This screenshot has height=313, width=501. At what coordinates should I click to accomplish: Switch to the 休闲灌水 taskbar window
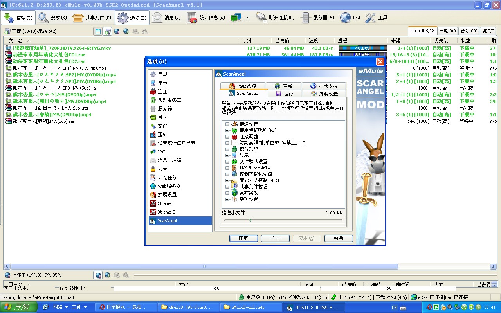coord(126,307)
